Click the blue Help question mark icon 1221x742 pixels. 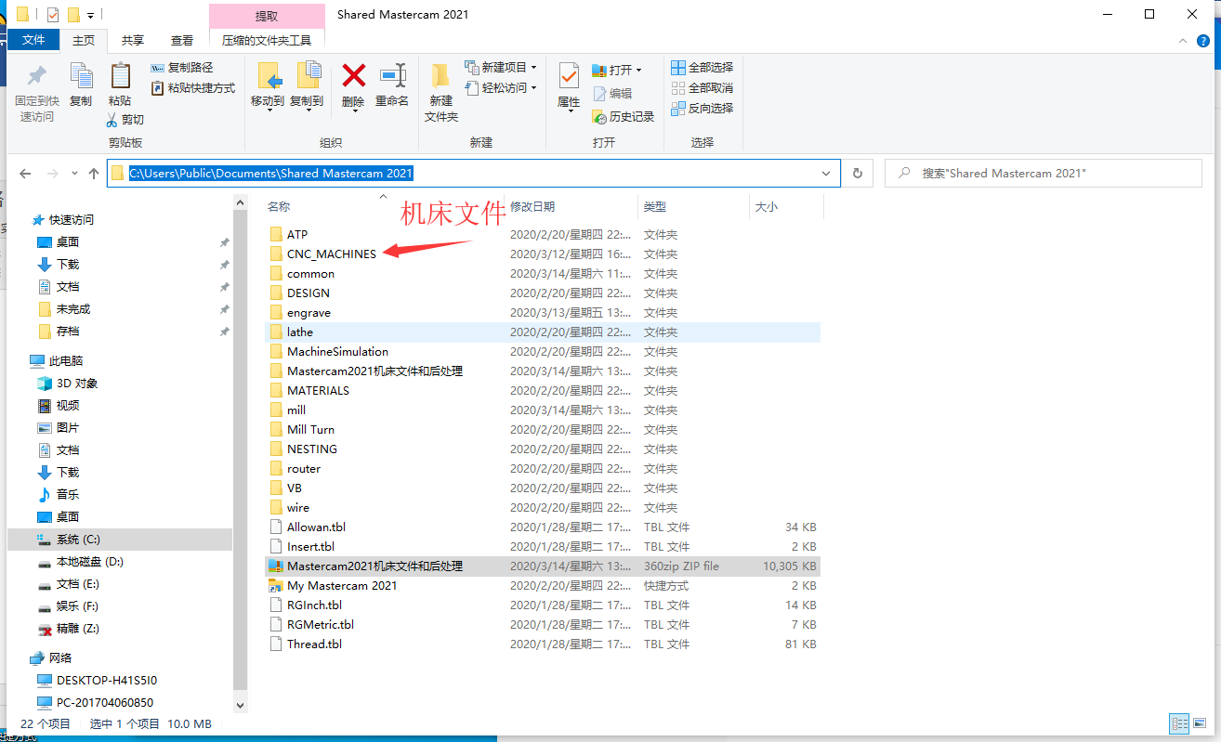[1203, 40]
